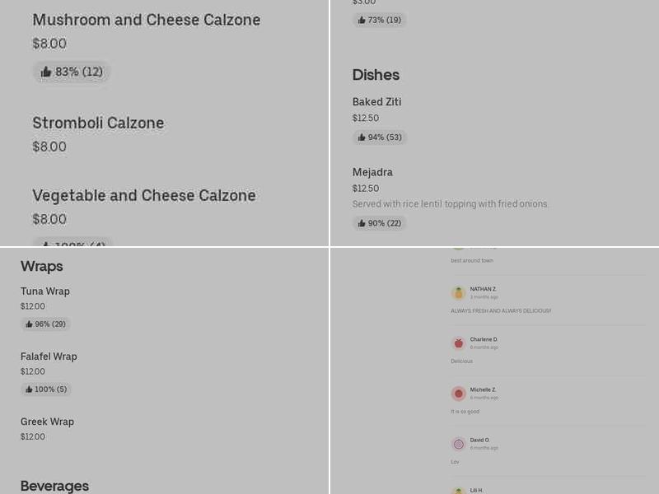Toggle the 96% (29) rating on Tuna Wrap
The height and width of the screenshot is (494, 659).
click(45, 324)
